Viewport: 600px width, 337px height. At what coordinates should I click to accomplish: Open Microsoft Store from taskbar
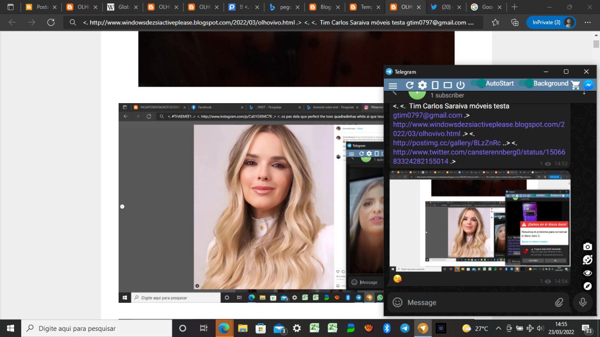(x=260, y=328)
